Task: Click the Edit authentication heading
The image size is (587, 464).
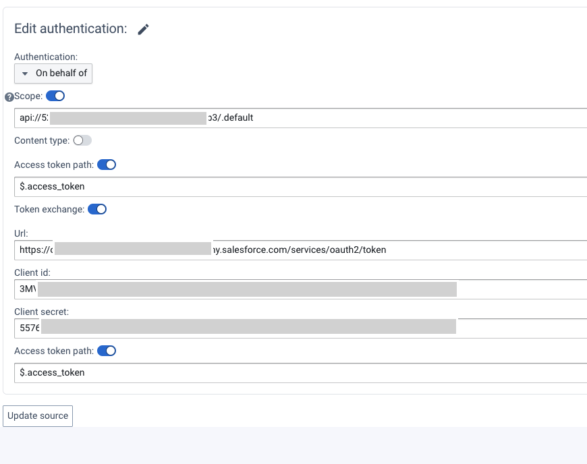Action: click(71, 29)
